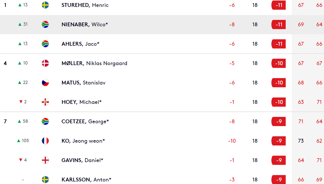Click the green up arrow showing 105
The width and height of the screenshot is (324, 184).
pyautogui.click(x=18, y=141)
